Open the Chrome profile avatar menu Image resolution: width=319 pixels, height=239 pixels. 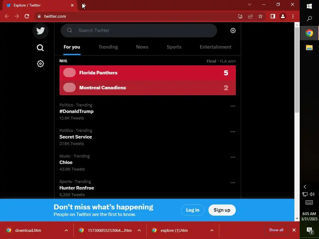283,16
